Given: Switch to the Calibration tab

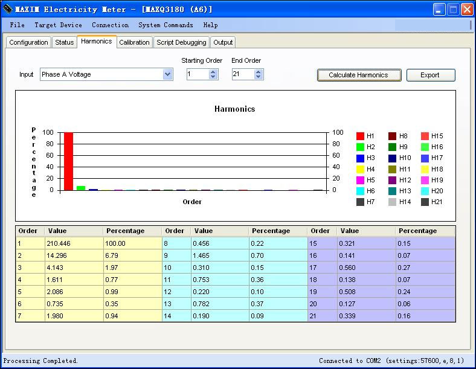Looking at the screenshot, I should (134, 42).
